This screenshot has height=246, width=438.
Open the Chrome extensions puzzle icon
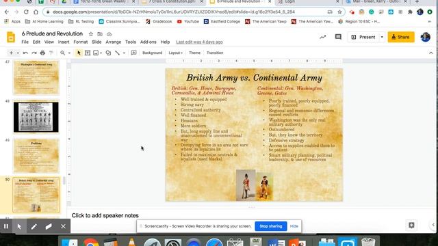[410, 12]
